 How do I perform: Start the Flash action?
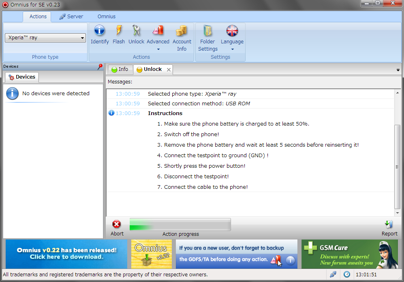[118, 30]
